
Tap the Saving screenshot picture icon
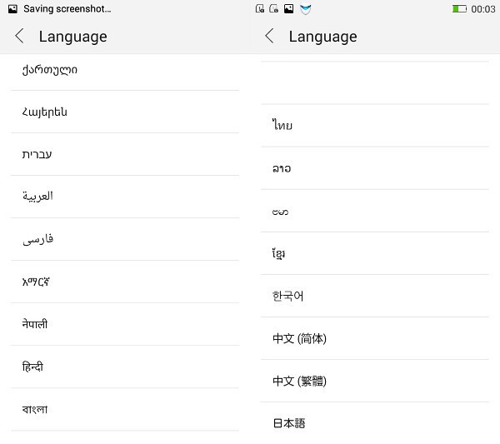tap(12, 8)
